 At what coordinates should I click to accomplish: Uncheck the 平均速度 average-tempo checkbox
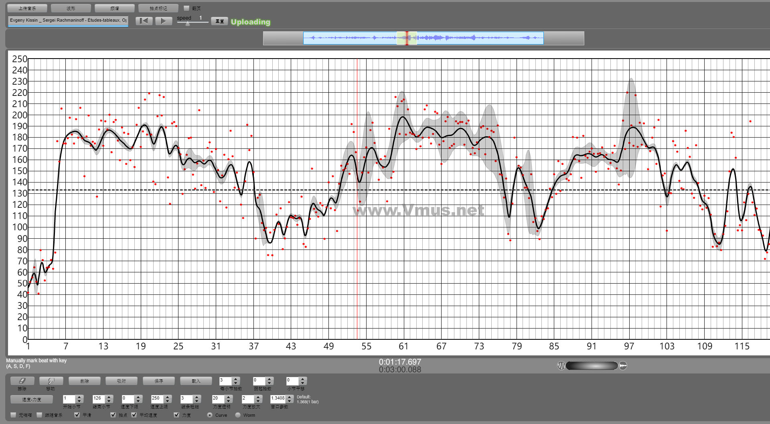pyautogui.click(x=134, y=415)
